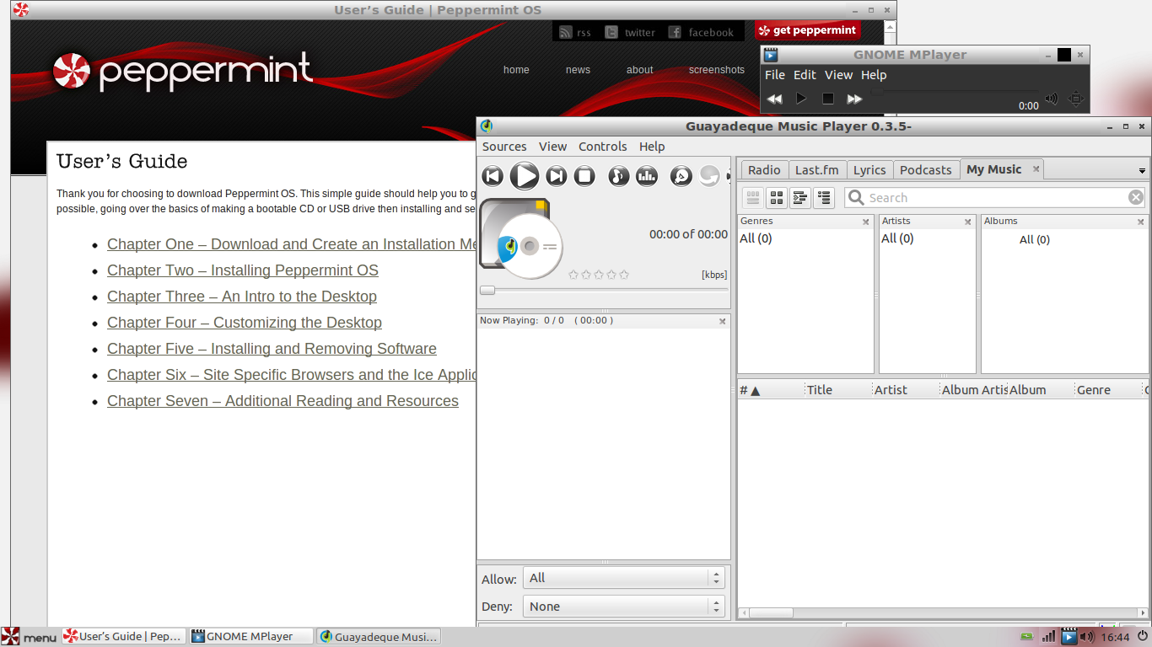Open Chapter Two – Installing Peppermint OS link
Image resolution: width=1152 pixels, height=647 pixels.
[x=243, y=270]
